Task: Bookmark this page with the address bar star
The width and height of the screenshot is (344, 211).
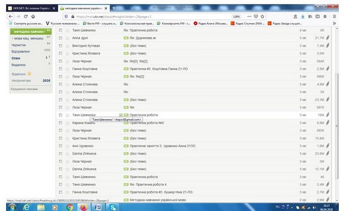Action: (x=263, y=16)
